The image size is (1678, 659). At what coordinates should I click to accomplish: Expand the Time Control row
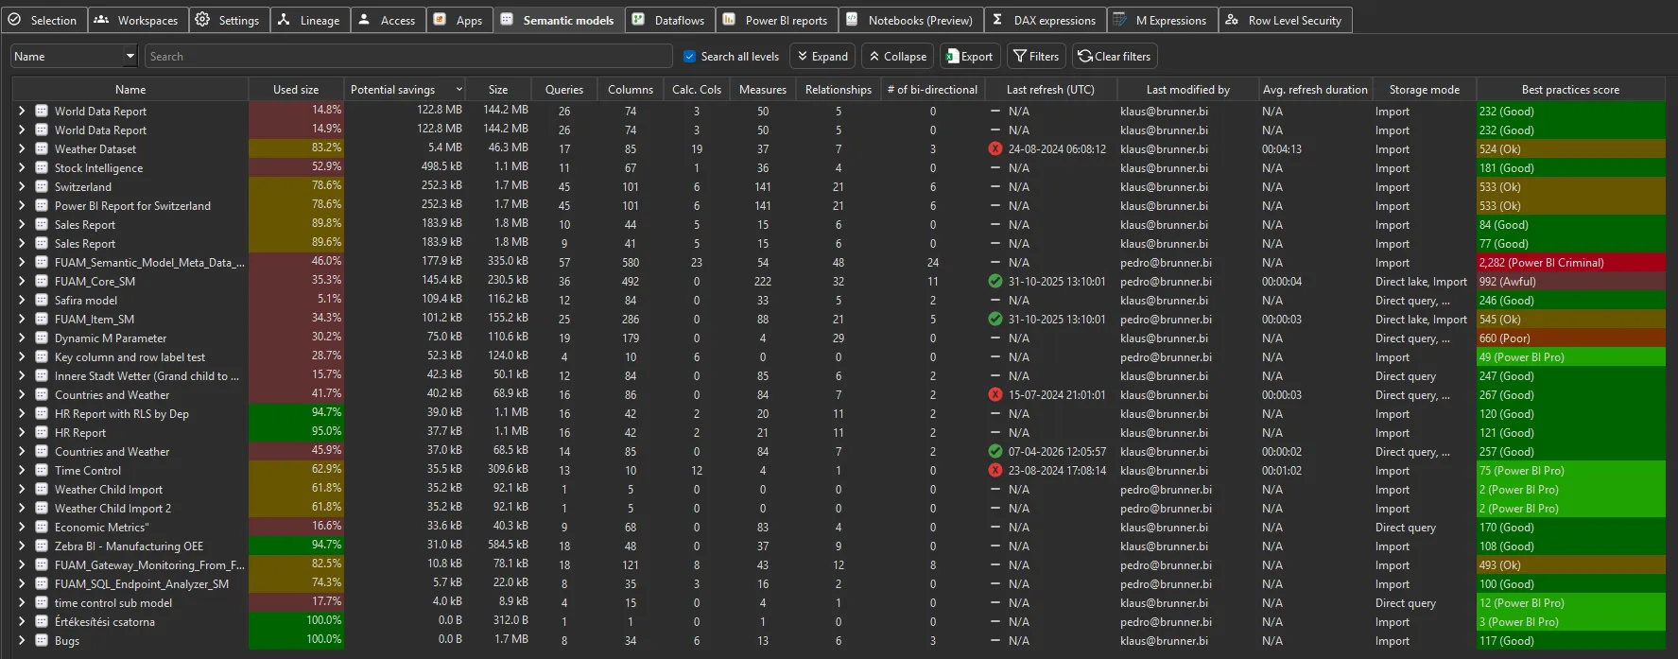[x=22, y=470]
